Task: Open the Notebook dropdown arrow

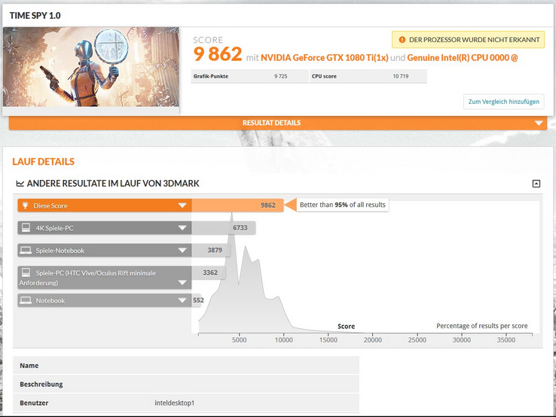Action: point(182,300)
